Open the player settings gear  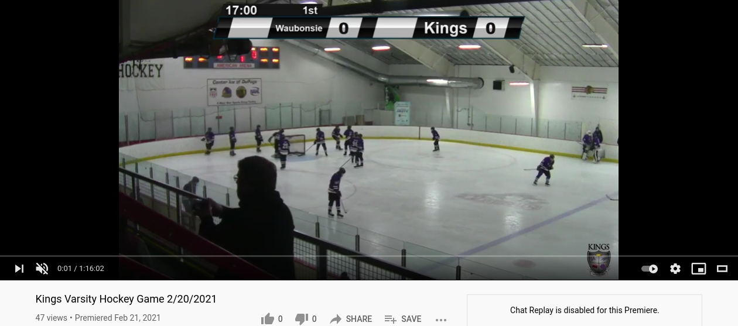point(675,269)
